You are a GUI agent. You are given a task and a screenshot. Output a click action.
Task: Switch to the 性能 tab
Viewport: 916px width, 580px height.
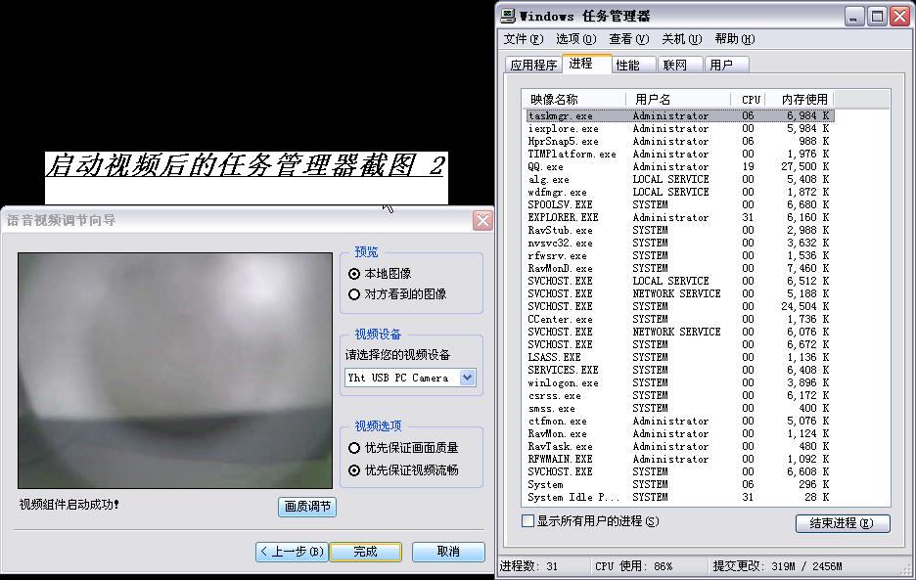634,65
